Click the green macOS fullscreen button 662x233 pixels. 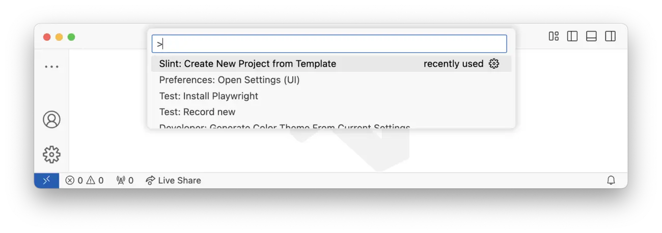point(71,37)
